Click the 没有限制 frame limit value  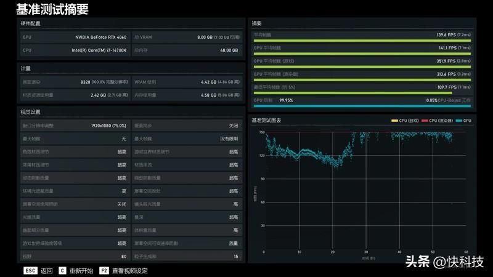229,139
